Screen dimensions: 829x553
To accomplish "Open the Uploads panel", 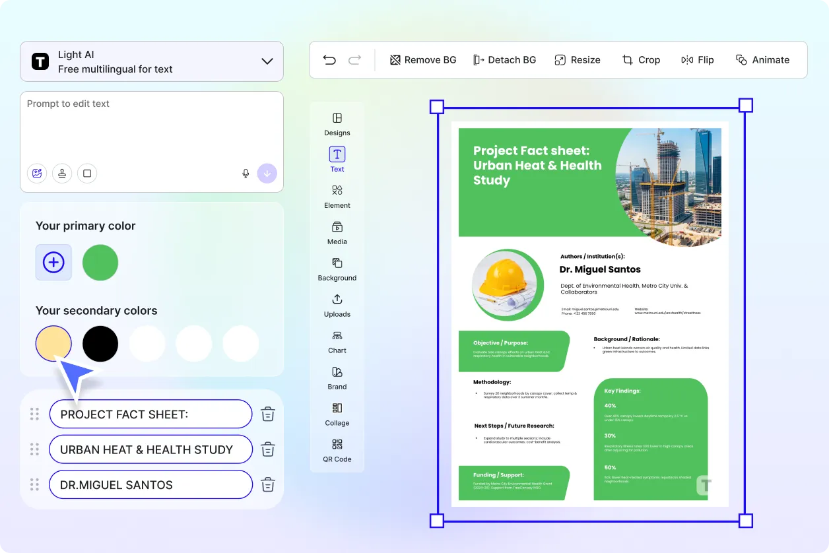I will pyautogui.click(x=337, y=306).
